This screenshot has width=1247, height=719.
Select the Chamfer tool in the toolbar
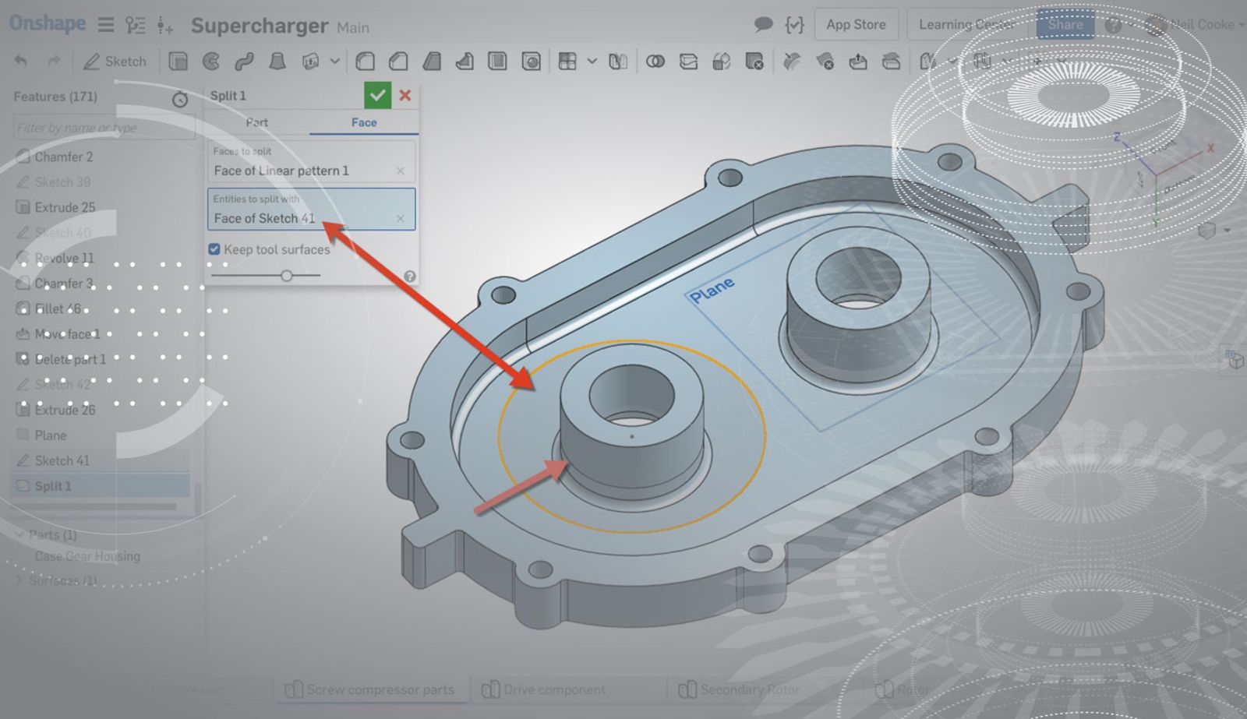398,62
